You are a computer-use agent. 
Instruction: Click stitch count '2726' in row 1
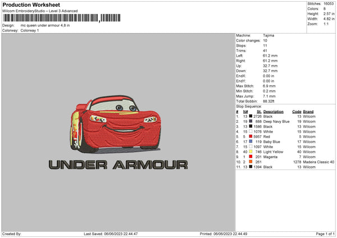[257, 116]
